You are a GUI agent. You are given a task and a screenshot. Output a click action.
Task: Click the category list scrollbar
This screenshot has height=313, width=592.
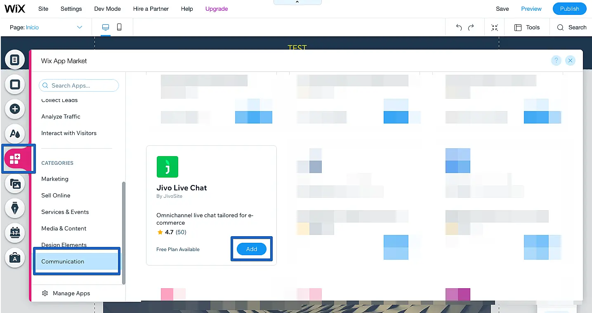(x=124, y=233)
